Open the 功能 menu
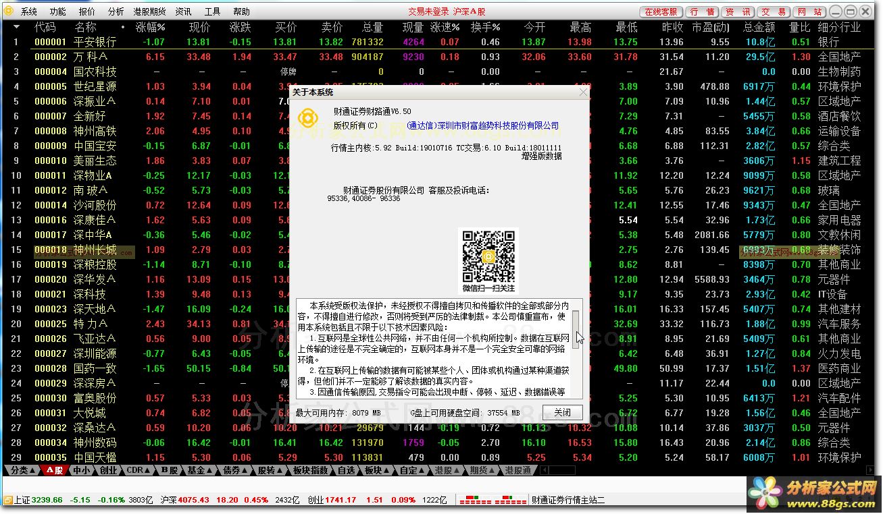 pos(58,11)
